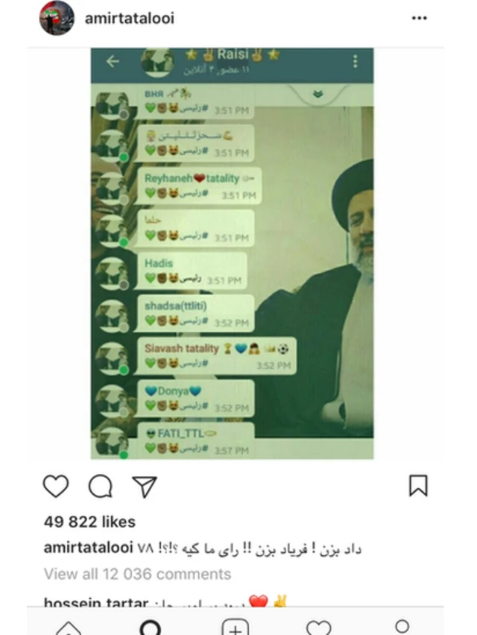Viewport: 477px width, 635px height.
Task: Open the 49 822 likes list
Action: [x=89, y=522]
